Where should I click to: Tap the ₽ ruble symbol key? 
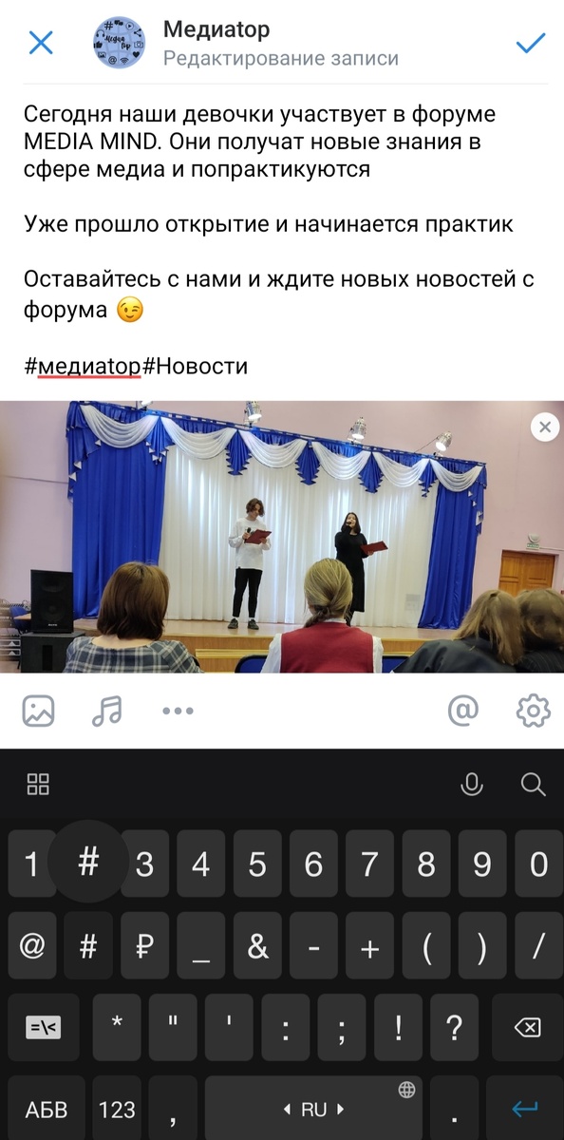point(145,946)
